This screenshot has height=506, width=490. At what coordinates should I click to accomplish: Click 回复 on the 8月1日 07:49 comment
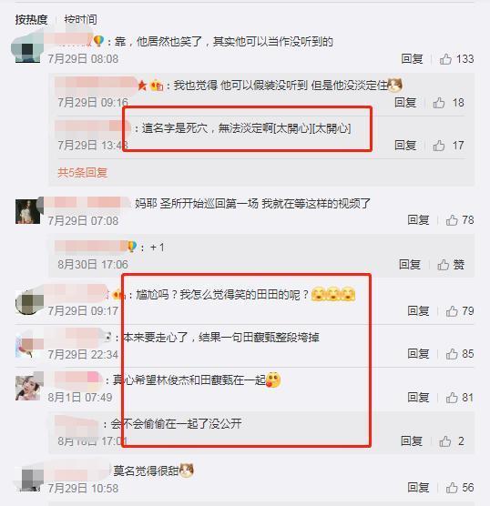coord(418,398)
